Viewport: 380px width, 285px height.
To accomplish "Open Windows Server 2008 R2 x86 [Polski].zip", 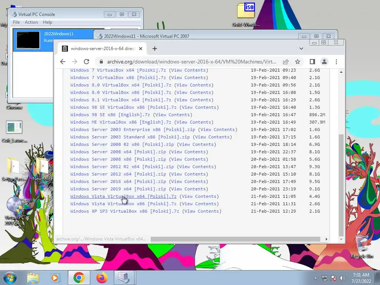I will (122, 144).
